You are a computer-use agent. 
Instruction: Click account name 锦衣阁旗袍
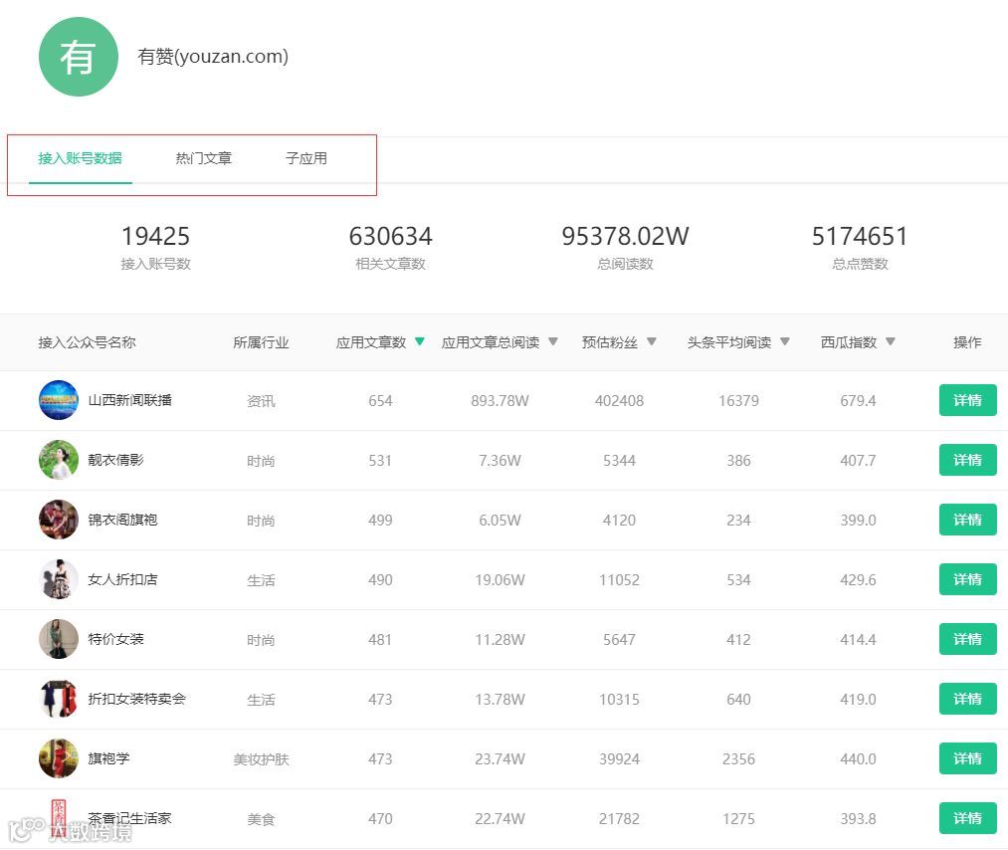(122, 520)
